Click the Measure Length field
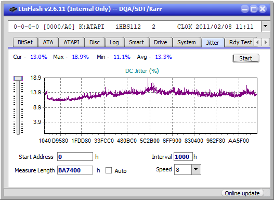The height and width of the screenshot is (200, 274). [x=75, y=170]
